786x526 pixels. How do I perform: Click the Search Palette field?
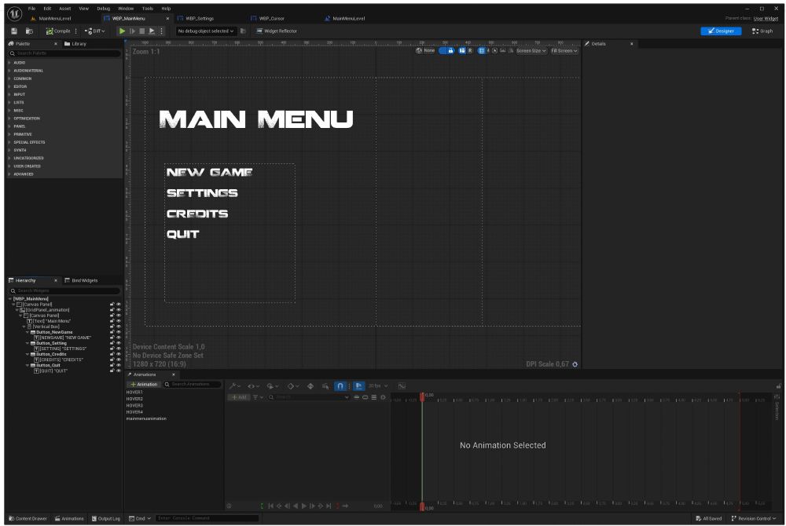click(64, 53)
